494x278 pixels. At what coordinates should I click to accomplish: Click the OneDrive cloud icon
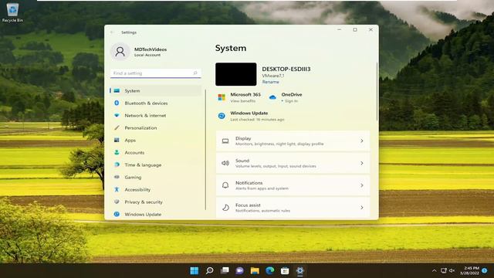click(x=272, y=97)
